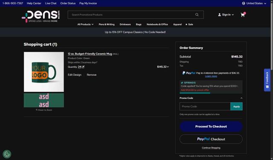Click the Campus Classics promo banner
Viewport: 273px width, 160px height.
(135, 32)
